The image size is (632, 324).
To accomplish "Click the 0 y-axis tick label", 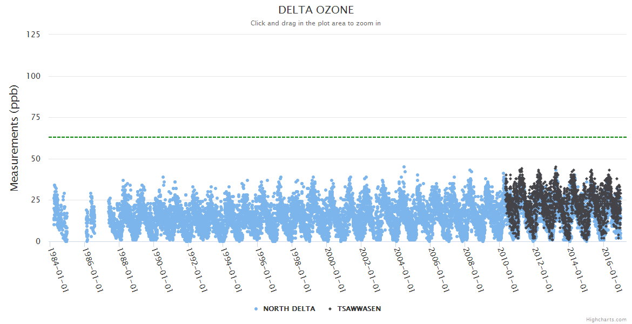I will [x=38, y=241].
